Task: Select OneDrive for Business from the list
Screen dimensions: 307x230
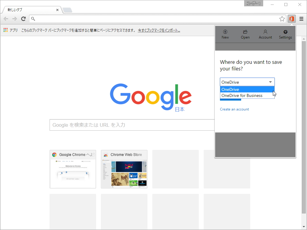Action: click(x=242, y=95)
